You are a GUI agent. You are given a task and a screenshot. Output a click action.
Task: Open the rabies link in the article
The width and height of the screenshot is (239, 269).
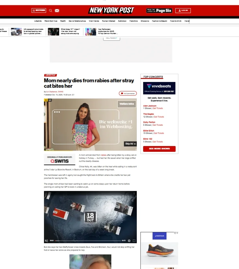[104, 155]
